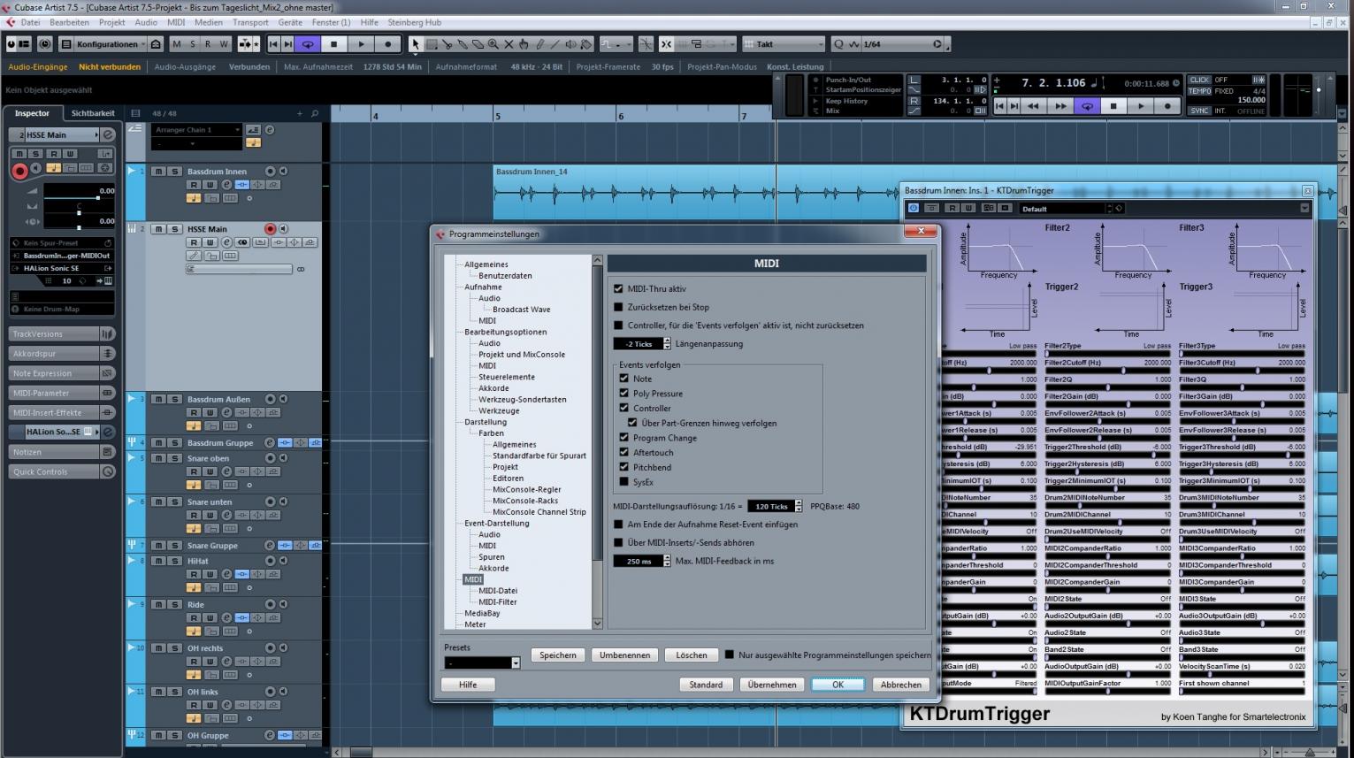Open the Konfigurationen dropdown

111,44
